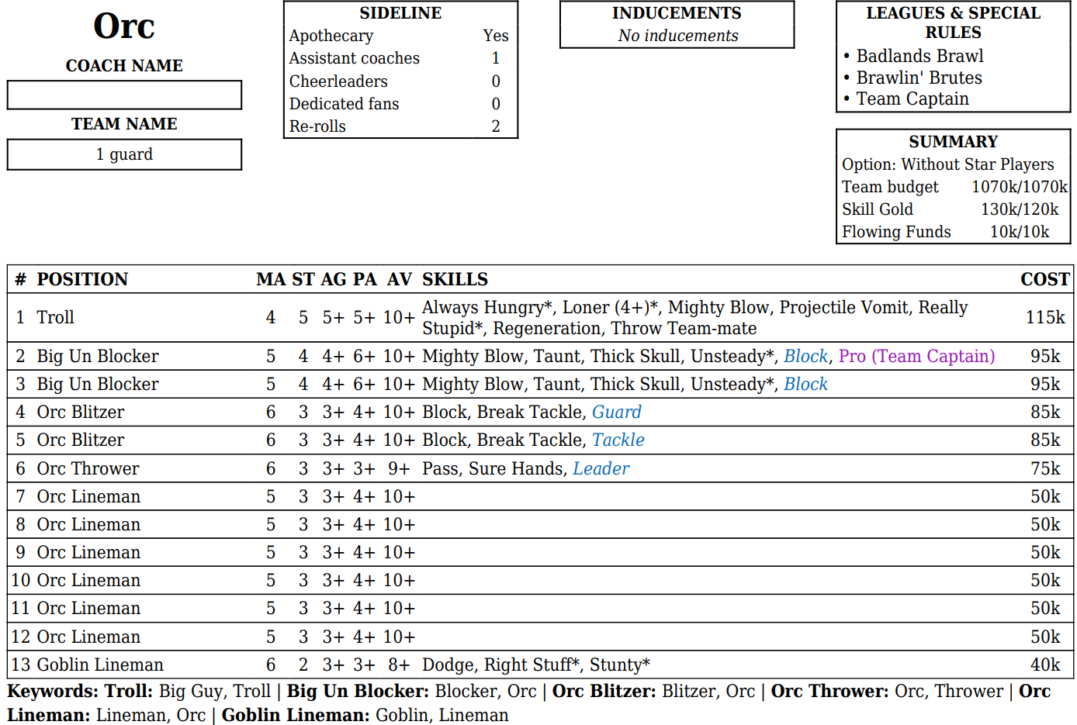Select the Badlands Brawl rule
This screenshot has width=1077, height=725.
(x=919, y=56)
